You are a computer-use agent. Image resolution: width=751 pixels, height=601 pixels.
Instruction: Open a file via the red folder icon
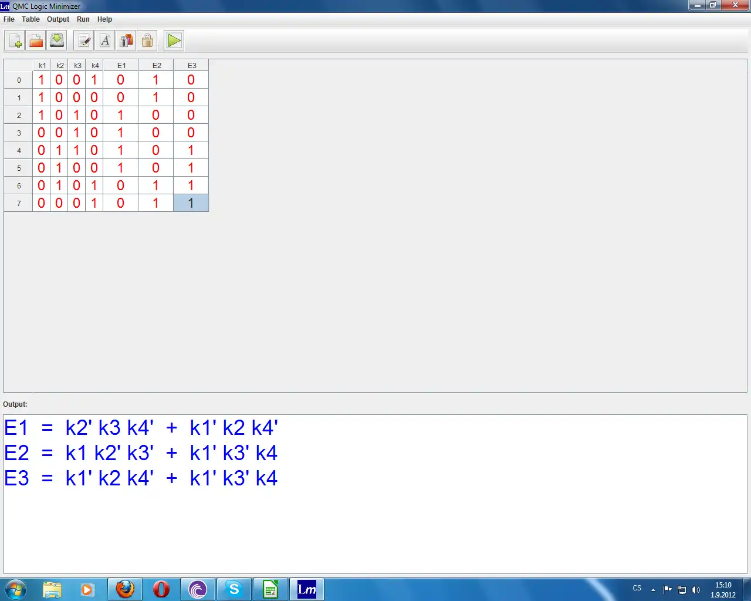point(36,40)
